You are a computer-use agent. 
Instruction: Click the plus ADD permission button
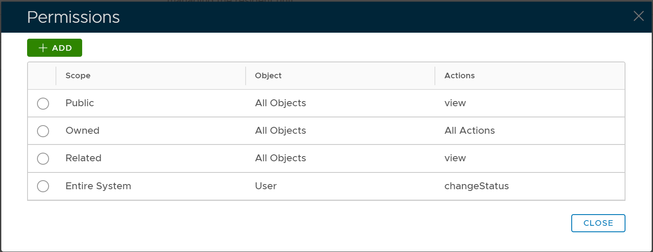pos(55,48)
